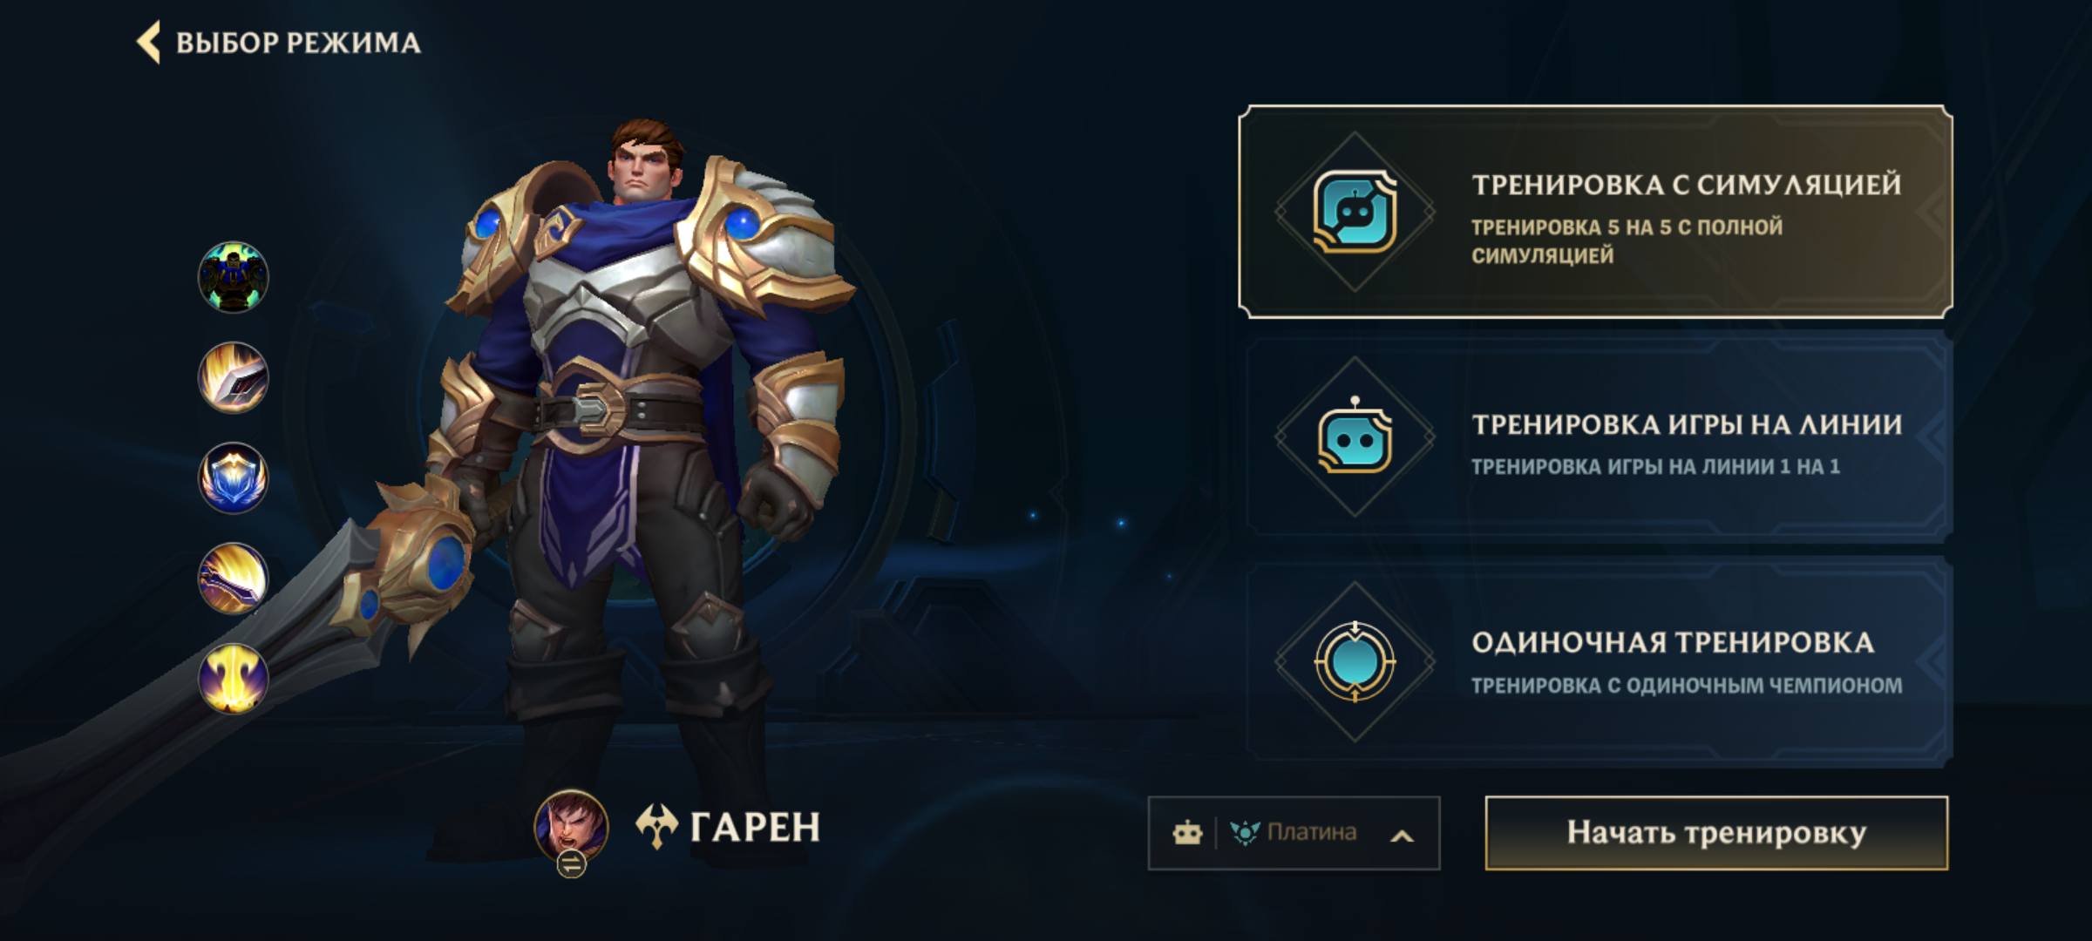Image resolution: width=2092 pixels, height=941 pixels.
Task: Click the lane practice robot face icon
Action: (x=1355, y=437)
